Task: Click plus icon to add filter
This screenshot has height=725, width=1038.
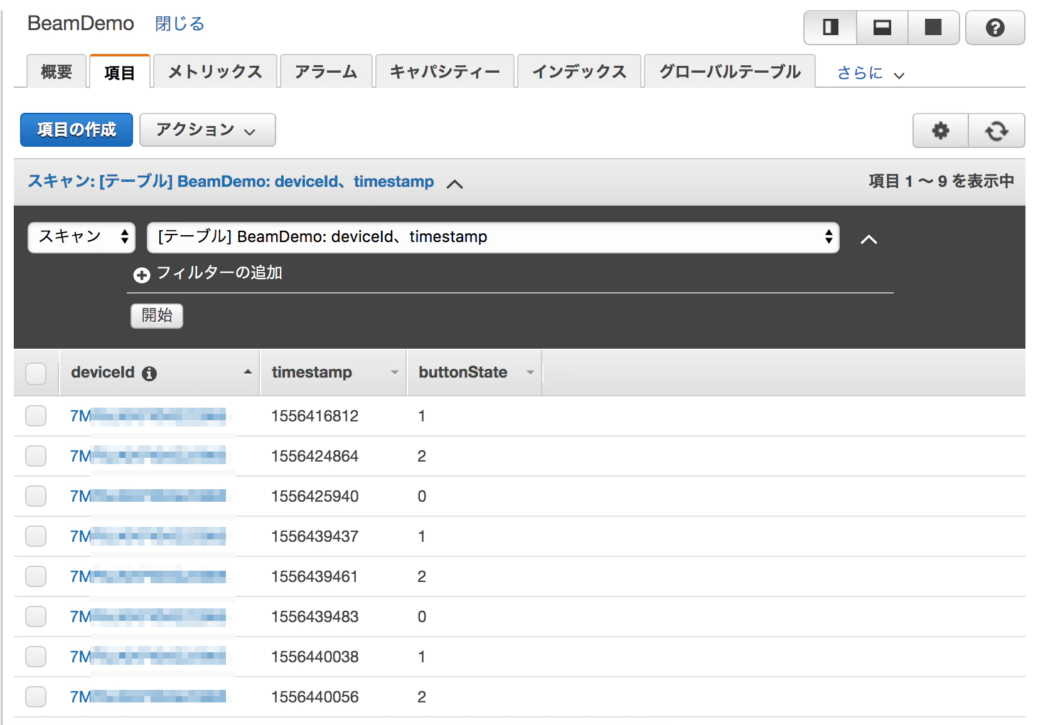Action: pos(142,275)
